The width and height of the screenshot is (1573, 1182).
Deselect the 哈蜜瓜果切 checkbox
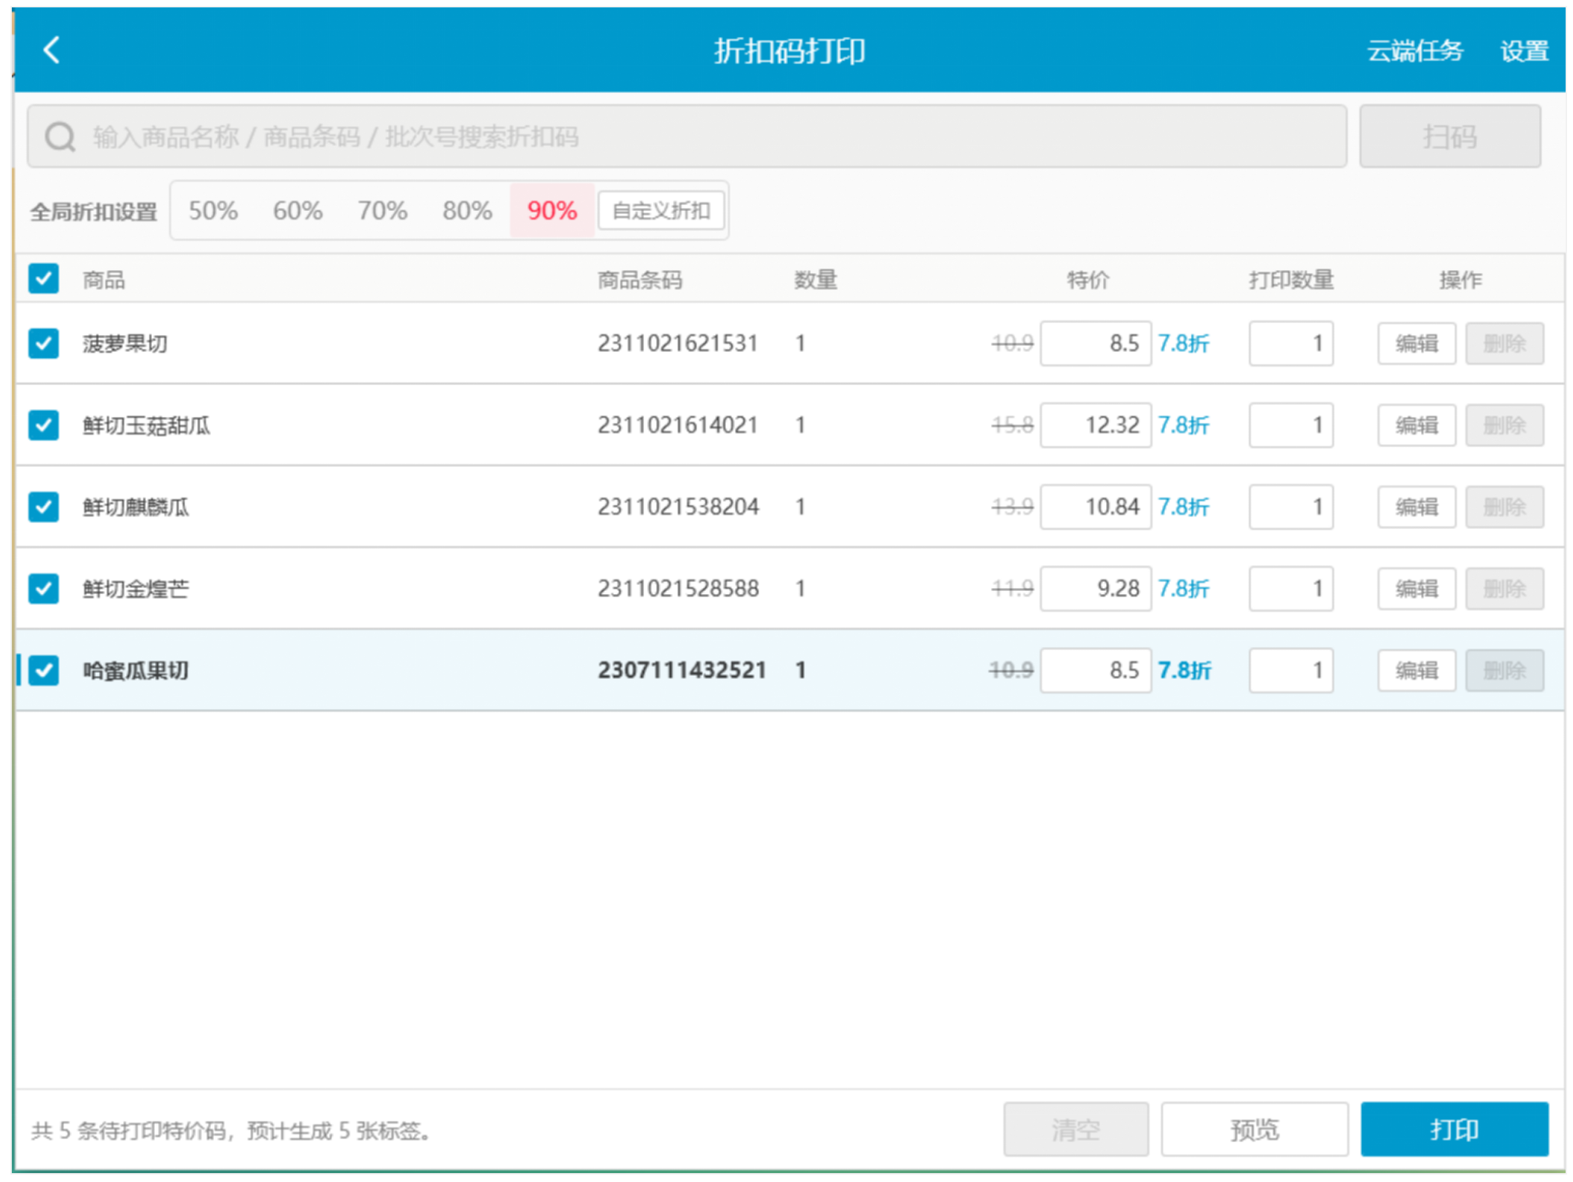(x=44, y=670)
